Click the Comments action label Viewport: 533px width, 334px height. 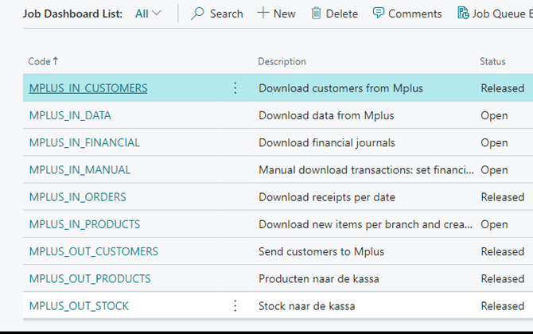pos(415,14)
